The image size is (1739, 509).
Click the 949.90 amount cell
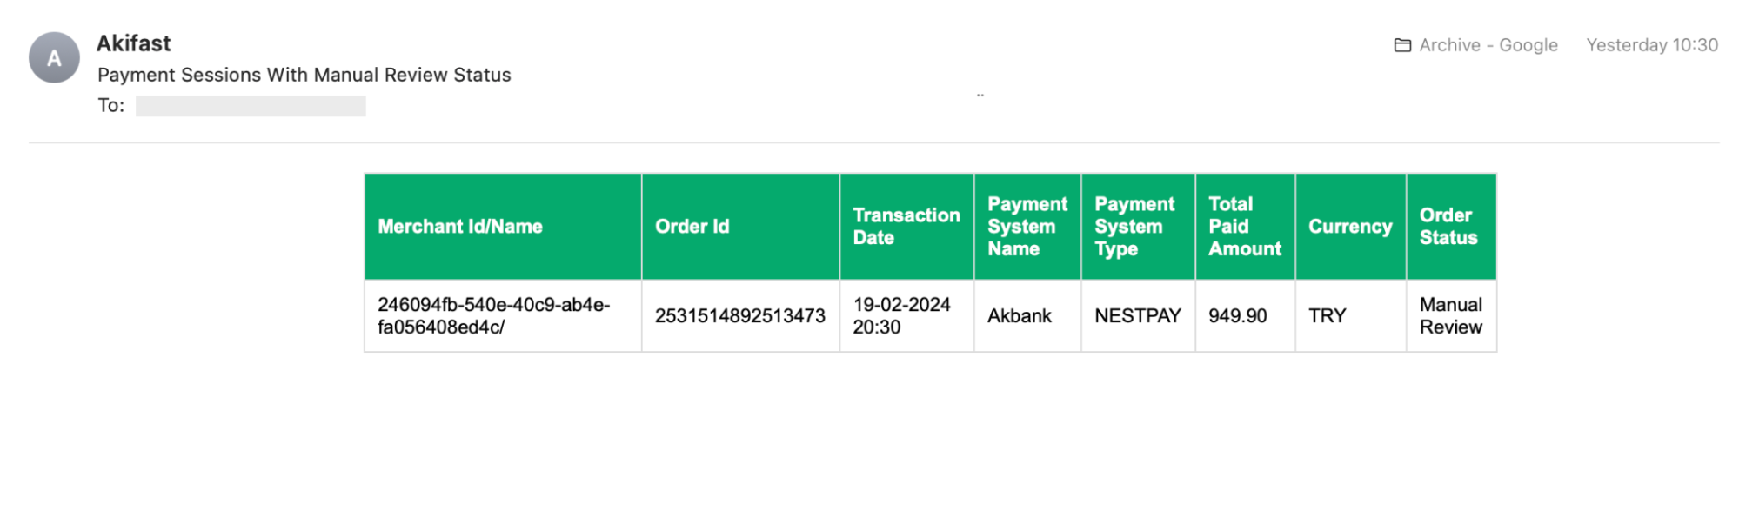(x=1237, y=316)
